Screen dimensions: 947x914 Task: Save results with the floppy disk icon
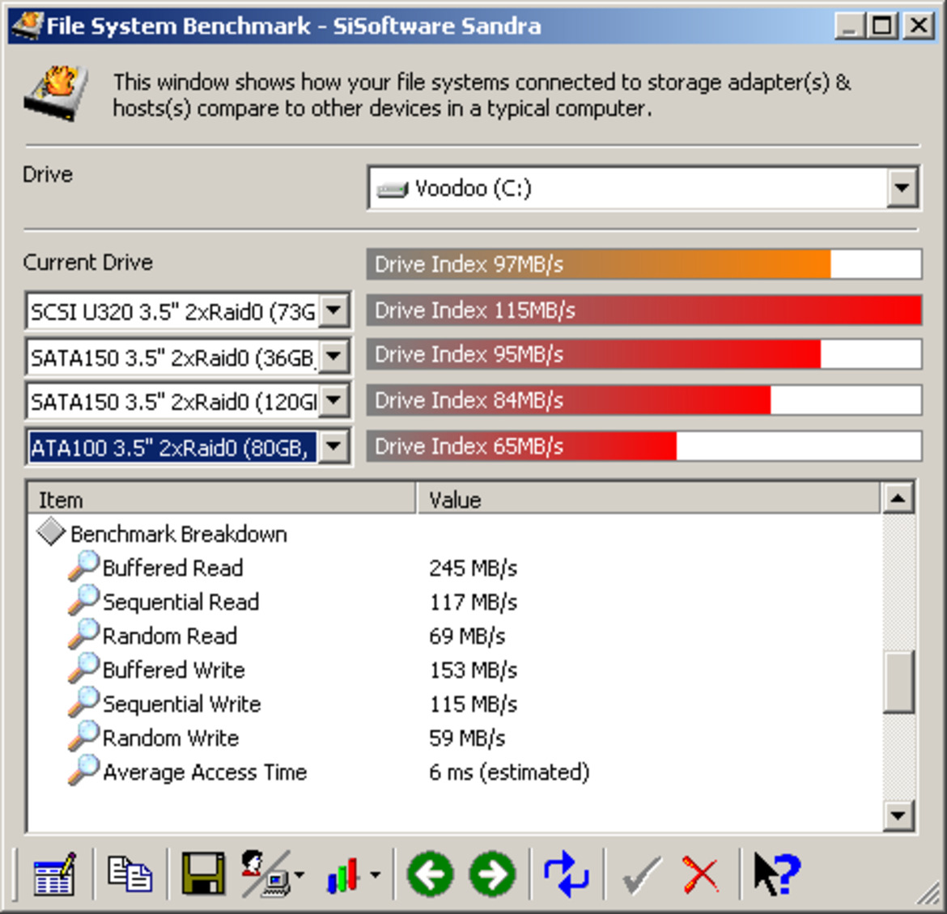pos(203,874)
